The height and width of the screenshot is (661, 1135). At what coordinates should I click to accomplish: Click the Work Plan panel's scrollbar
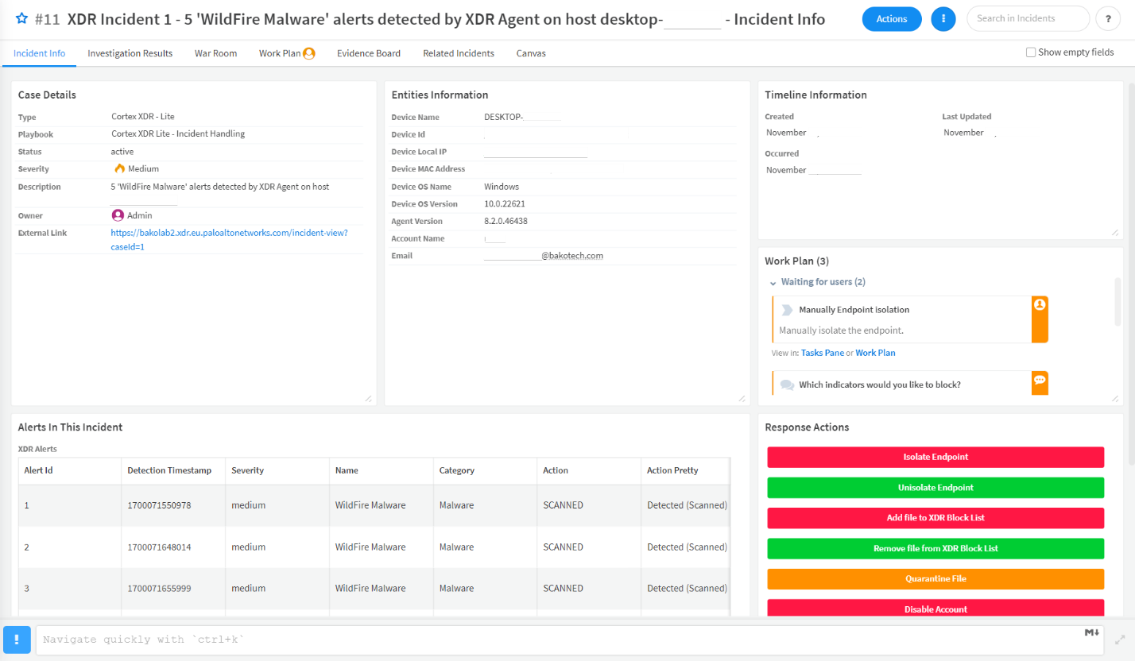click(1118, 302)
